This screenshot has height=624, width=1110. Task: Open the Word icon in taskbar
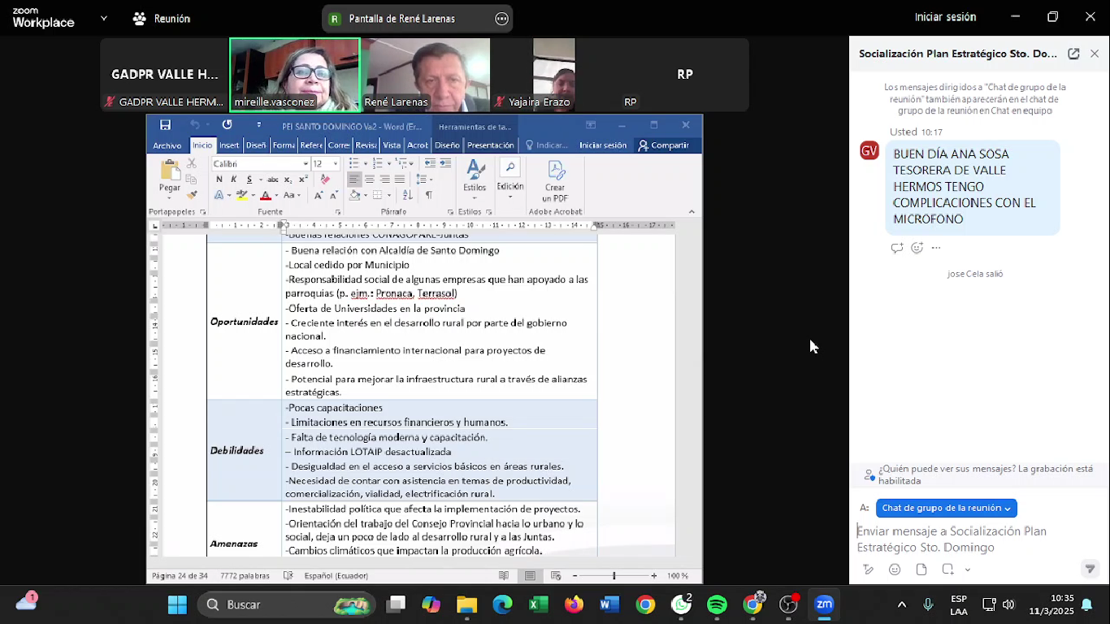coord(609,604)
